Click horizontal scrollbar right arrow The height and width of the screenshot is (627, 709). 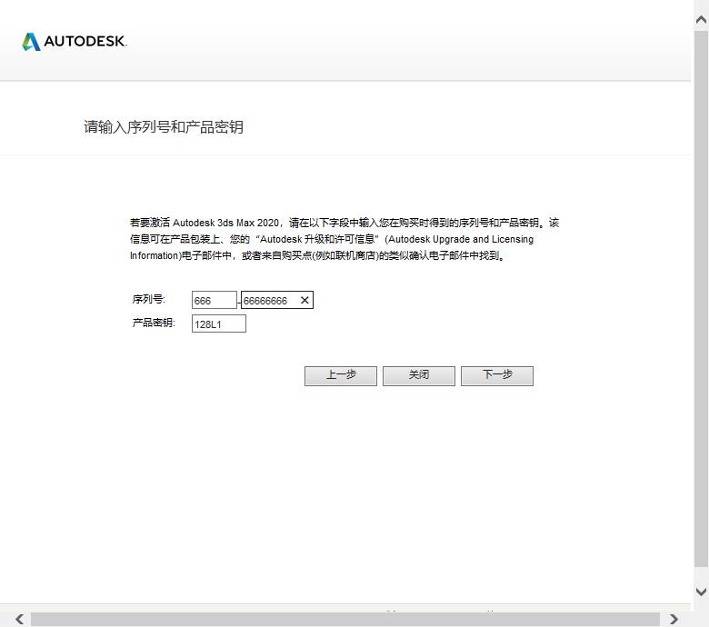point(674,619)
